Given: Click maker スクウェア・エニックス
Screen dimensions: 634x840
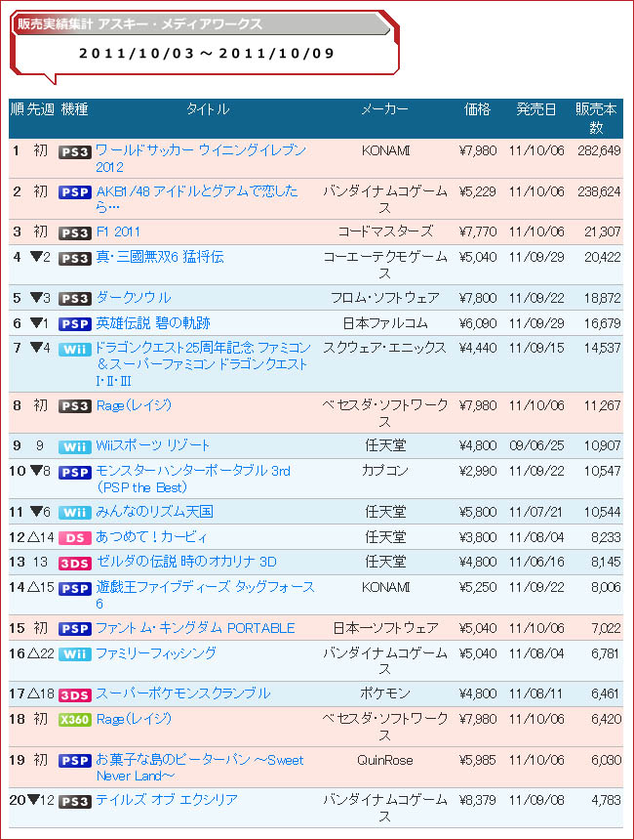Looking at the screenshot, I should coord(384,348).
